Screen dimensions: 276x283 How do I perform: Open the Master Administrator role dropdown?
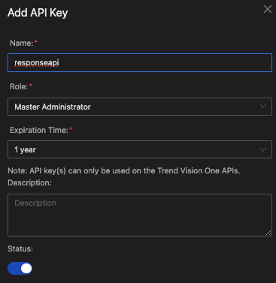[x=140, y=107]
